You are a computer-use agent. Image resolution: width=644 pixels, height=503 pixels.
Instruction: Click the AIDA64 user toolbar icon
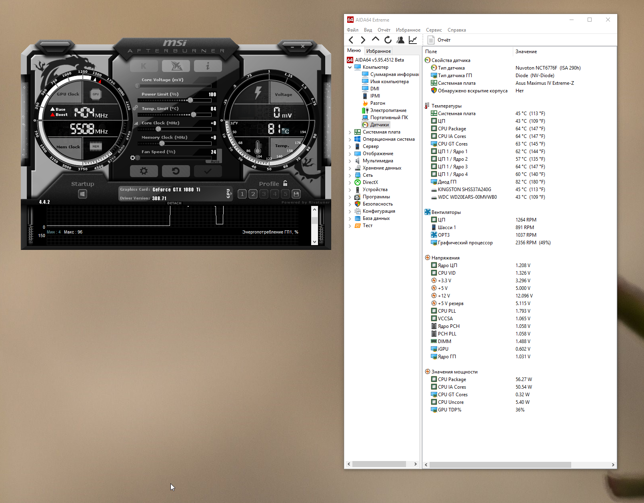click(400, 40)
